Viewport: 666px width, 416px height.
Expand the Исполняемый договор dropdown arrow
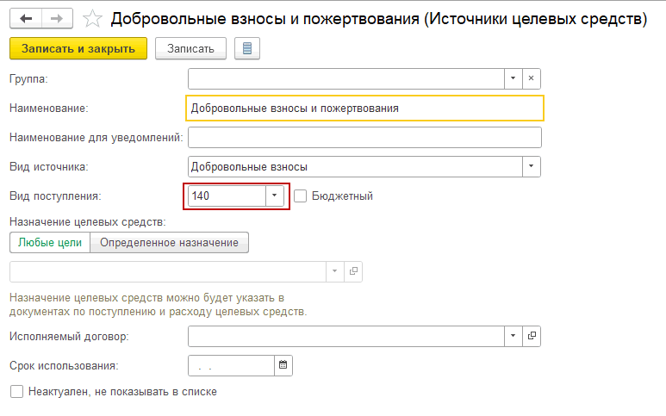pyautogui.click(x=514, y=336)
